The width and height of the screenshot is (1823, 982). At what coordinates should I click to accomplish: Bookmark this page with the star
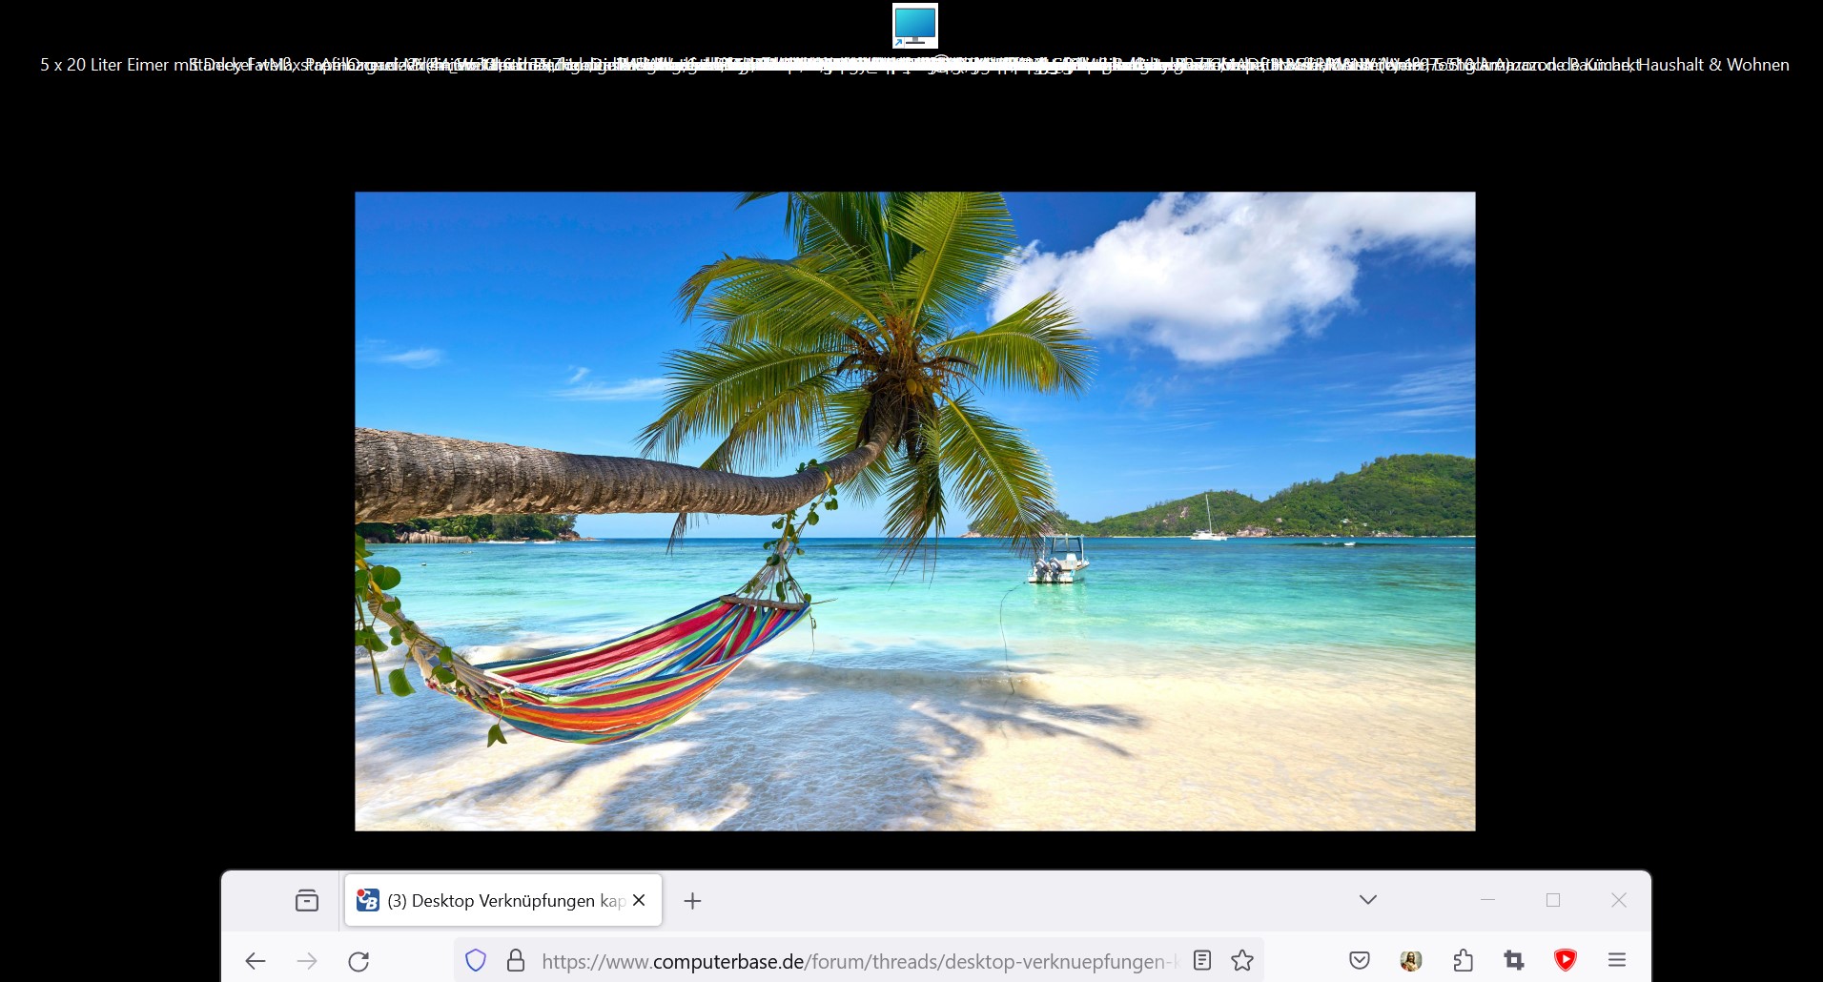pyautogui.click(x=1242, y=960)
